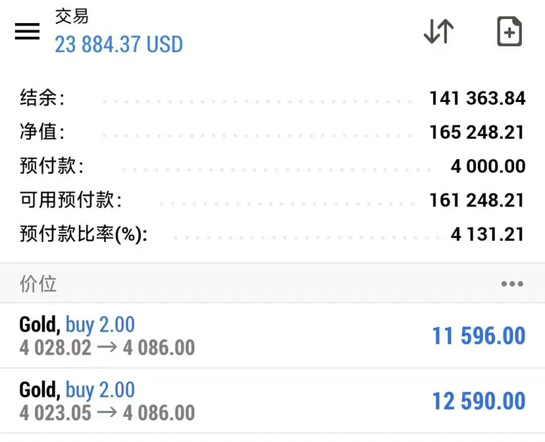Tap the 4 023.05 → 4 086.00 price line
Viewport: 545px width, 442px height.
coord(107,413)
